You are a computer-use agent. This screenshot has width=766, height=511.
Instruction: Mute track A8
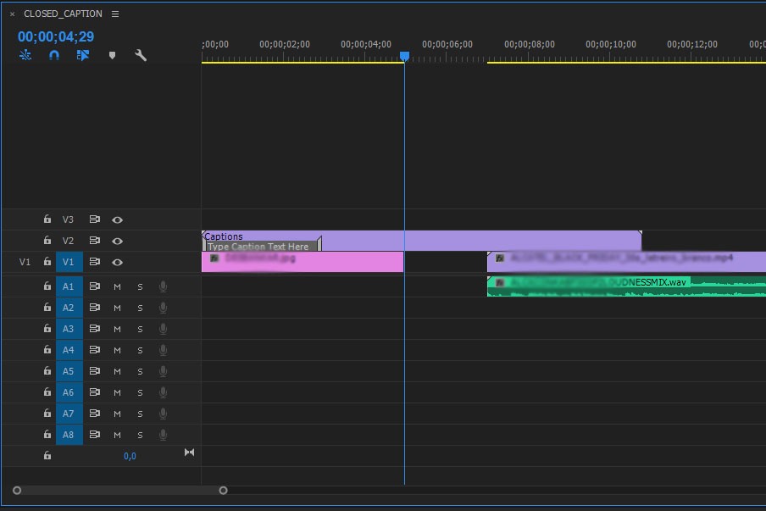[117, 435]
